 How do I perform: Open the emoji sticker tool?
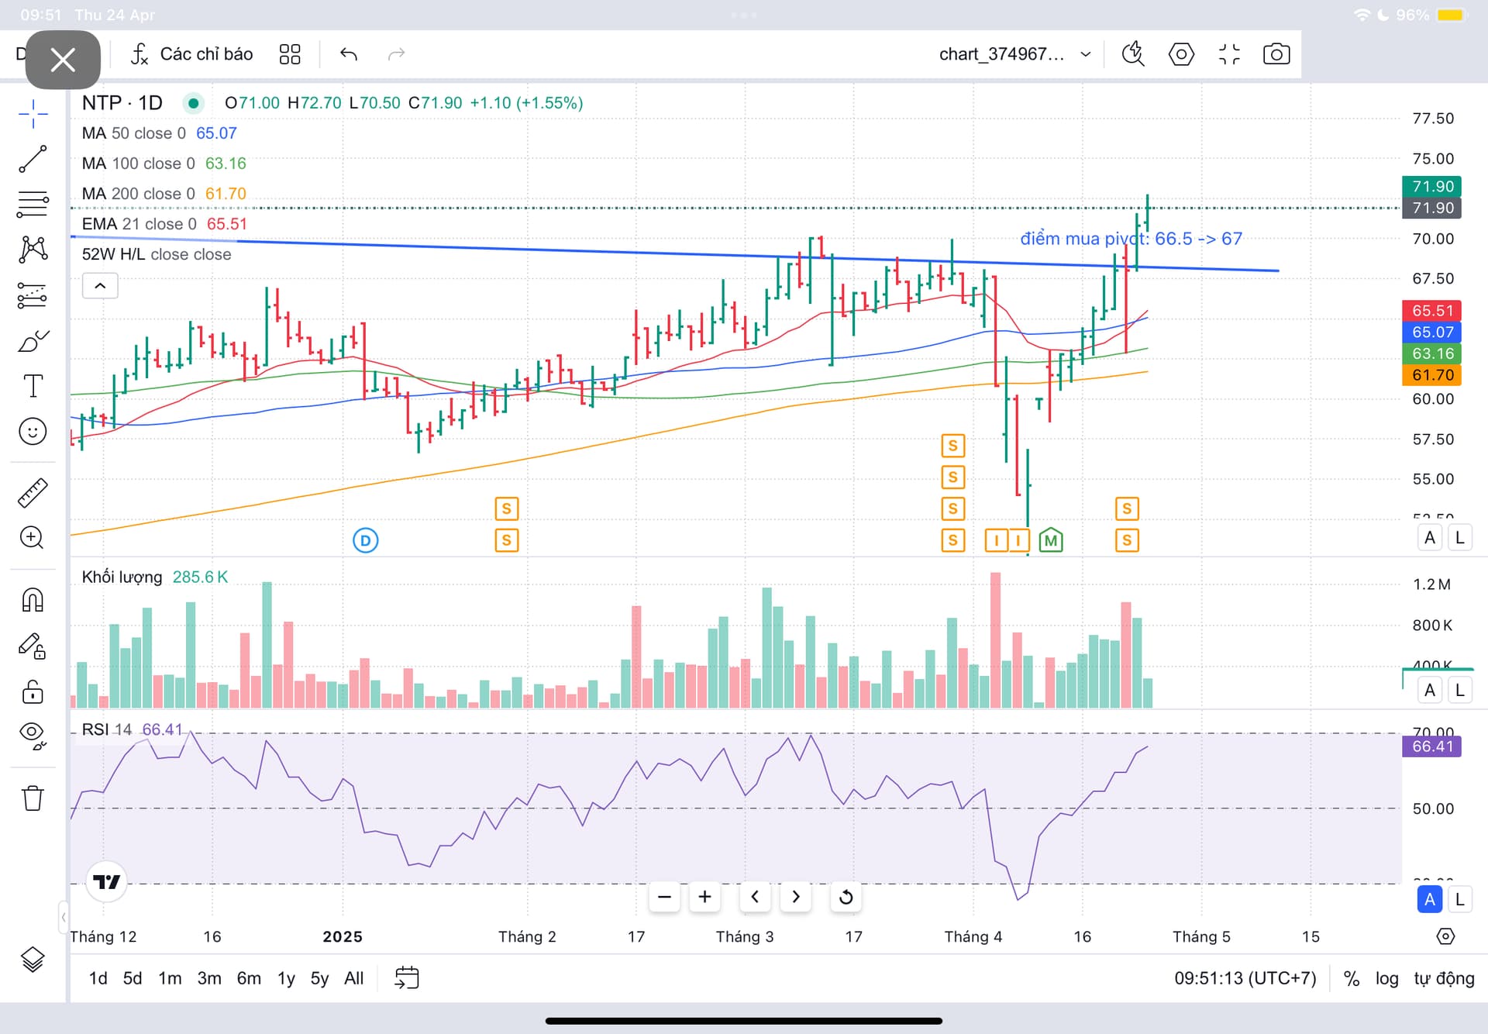[x=33, y=432]
